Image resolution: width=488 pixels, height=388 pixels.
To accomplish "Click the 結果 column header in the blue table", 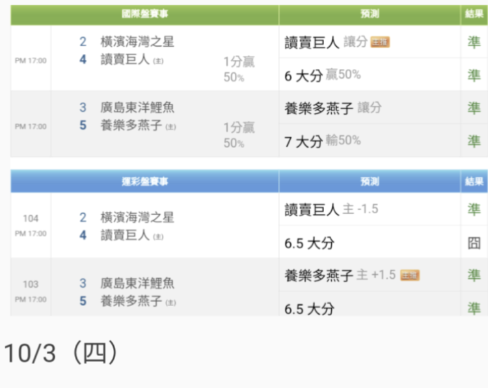I will pos(474,181).
